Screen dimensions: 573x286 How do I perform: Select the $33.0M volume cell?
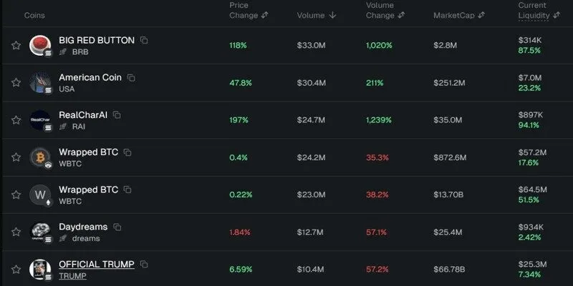coord(312,46)
